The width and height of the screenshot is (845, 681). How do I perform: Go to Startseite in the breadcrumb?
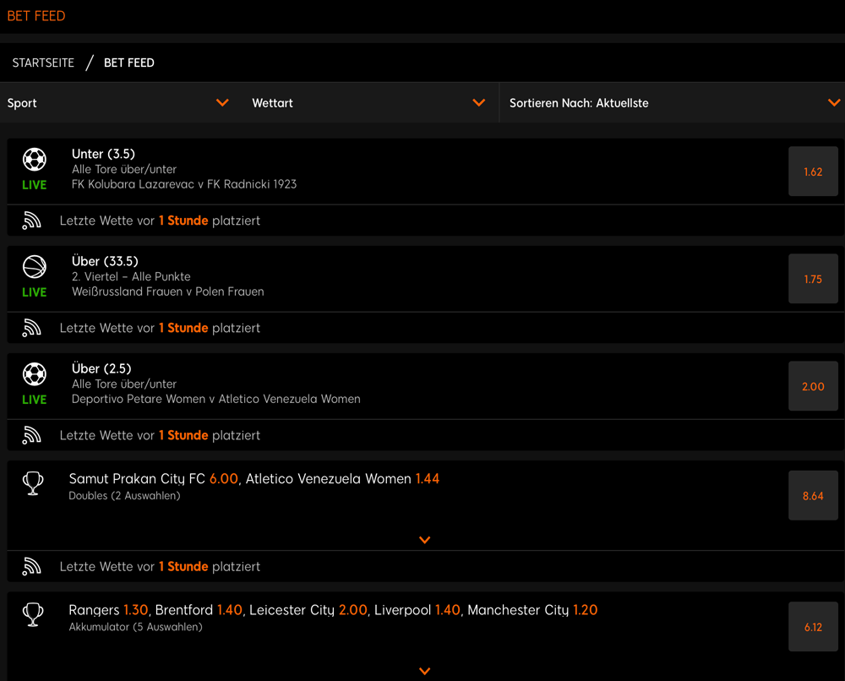(43, 63)
